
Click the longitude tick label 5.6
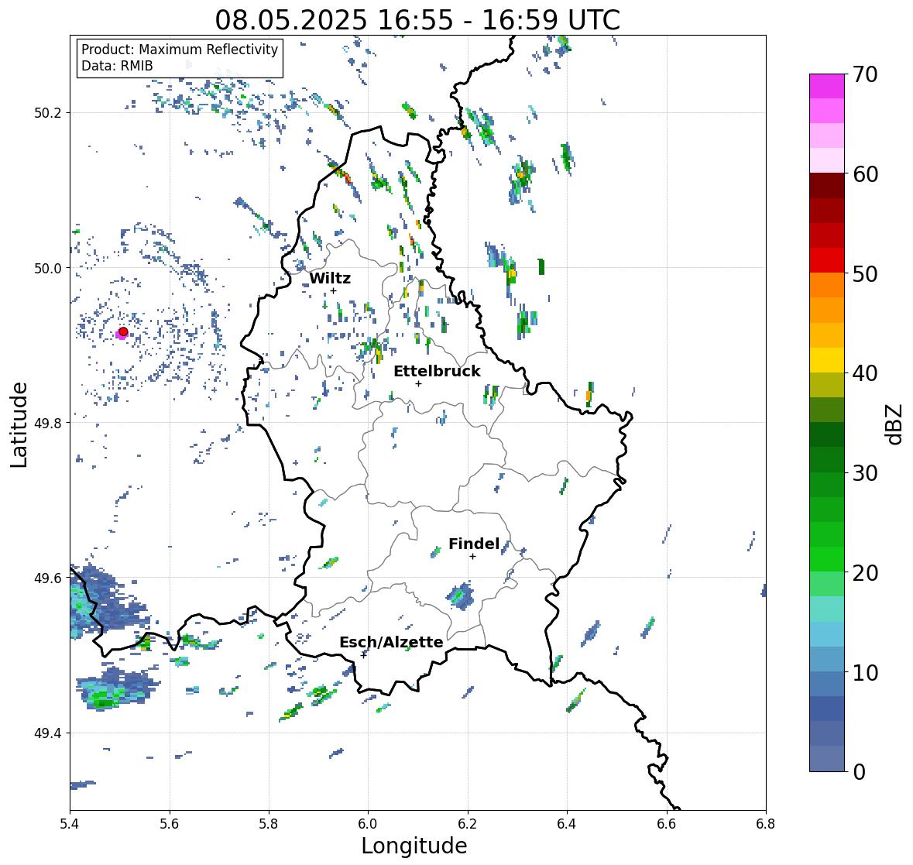pyautogui.click(x=170, y=824)
